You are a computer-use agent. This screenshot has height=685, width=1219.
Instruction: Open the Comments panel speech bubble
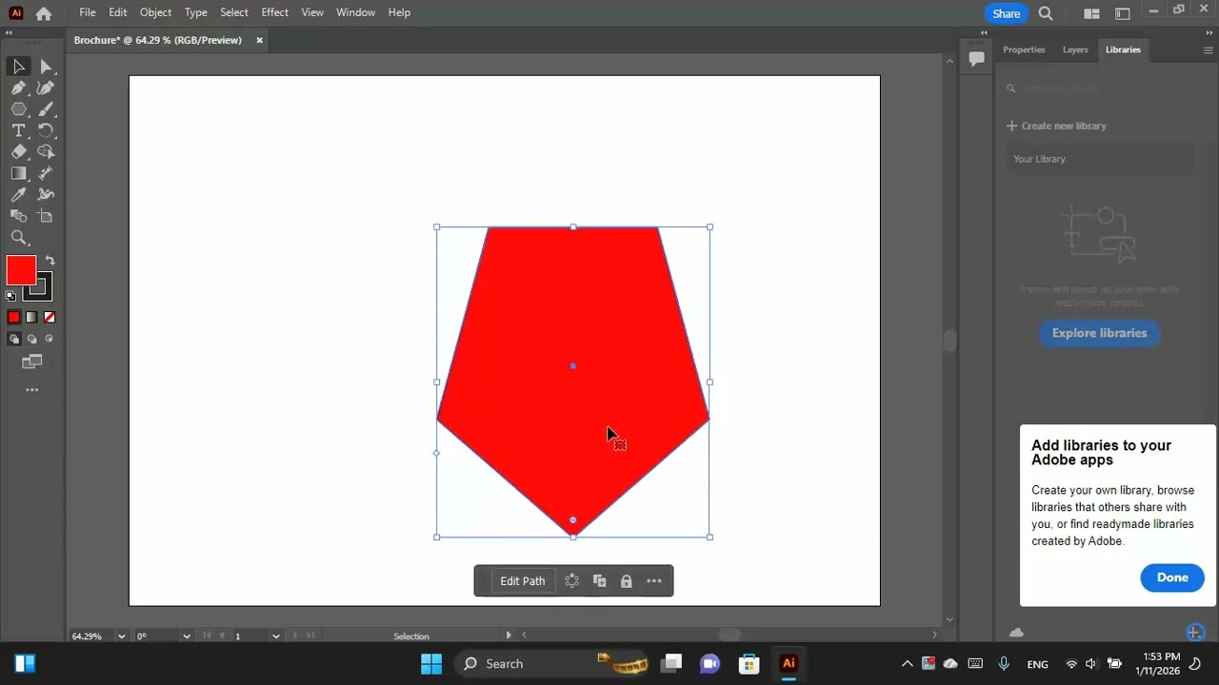click(x=976, y=59)
